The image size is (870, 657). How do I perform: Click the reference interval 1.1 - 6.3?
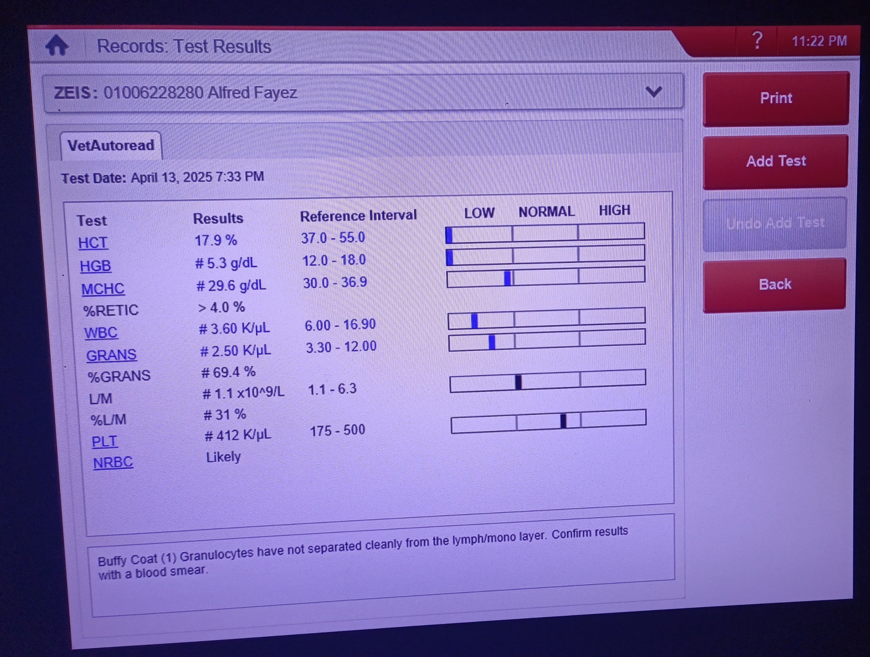click(x=332, y=389)
